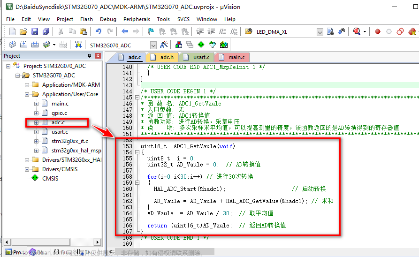The image size is (419, 257).
Task: Open the Window menu
Action: tap(207, 19)
